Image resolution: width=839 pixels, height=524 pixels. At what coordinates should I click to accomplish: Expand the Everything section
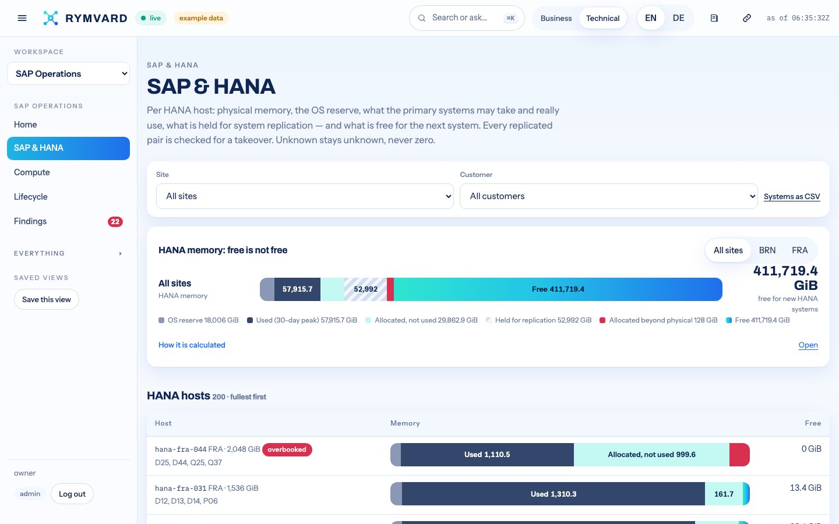68,253
